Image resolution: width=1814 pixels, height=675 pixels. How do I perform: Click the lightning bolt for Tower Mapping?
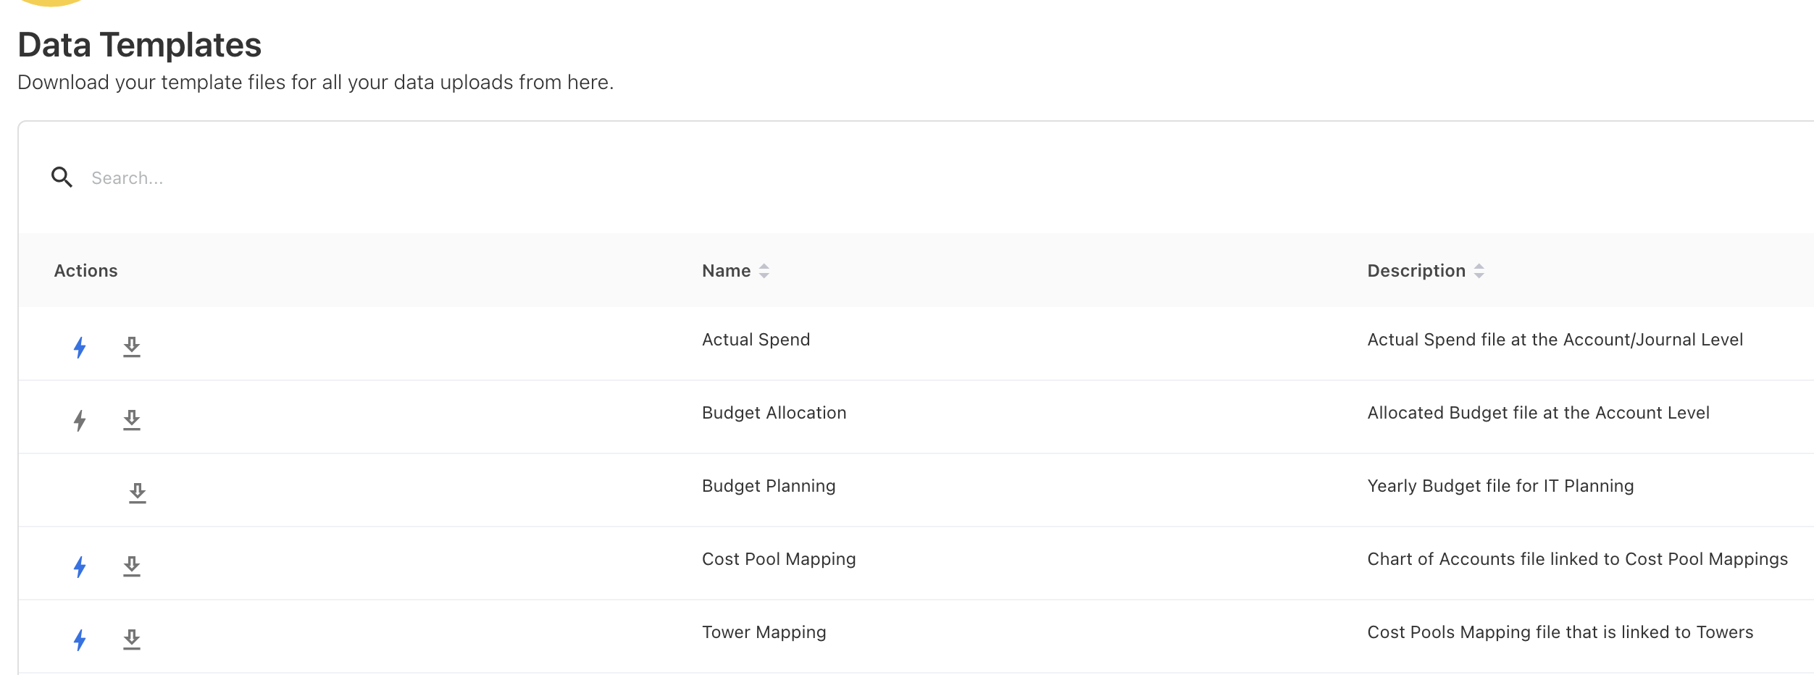point(80,640)
